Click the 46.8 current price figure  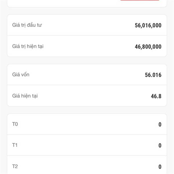point(156,96)
